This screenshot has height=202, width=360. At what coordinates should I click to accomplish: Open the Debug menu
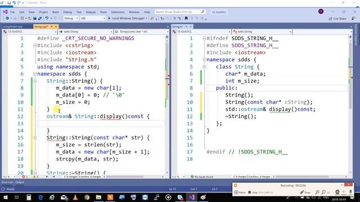(x=67, y=12)
